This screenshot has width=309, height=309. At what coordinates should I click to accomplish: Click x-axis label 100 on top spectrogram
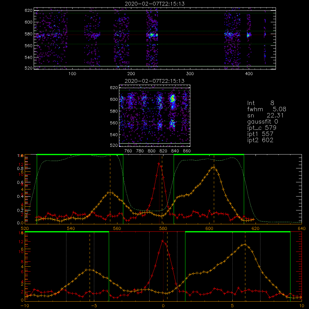coord(72,74)
